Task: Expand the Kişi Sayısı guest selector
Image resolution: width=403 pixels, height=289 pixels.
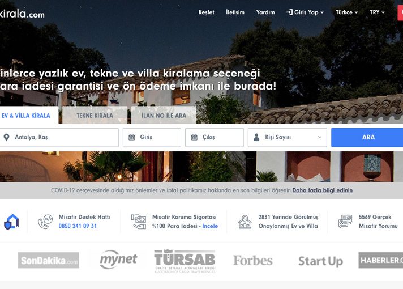Action: (x=288, y=138)
